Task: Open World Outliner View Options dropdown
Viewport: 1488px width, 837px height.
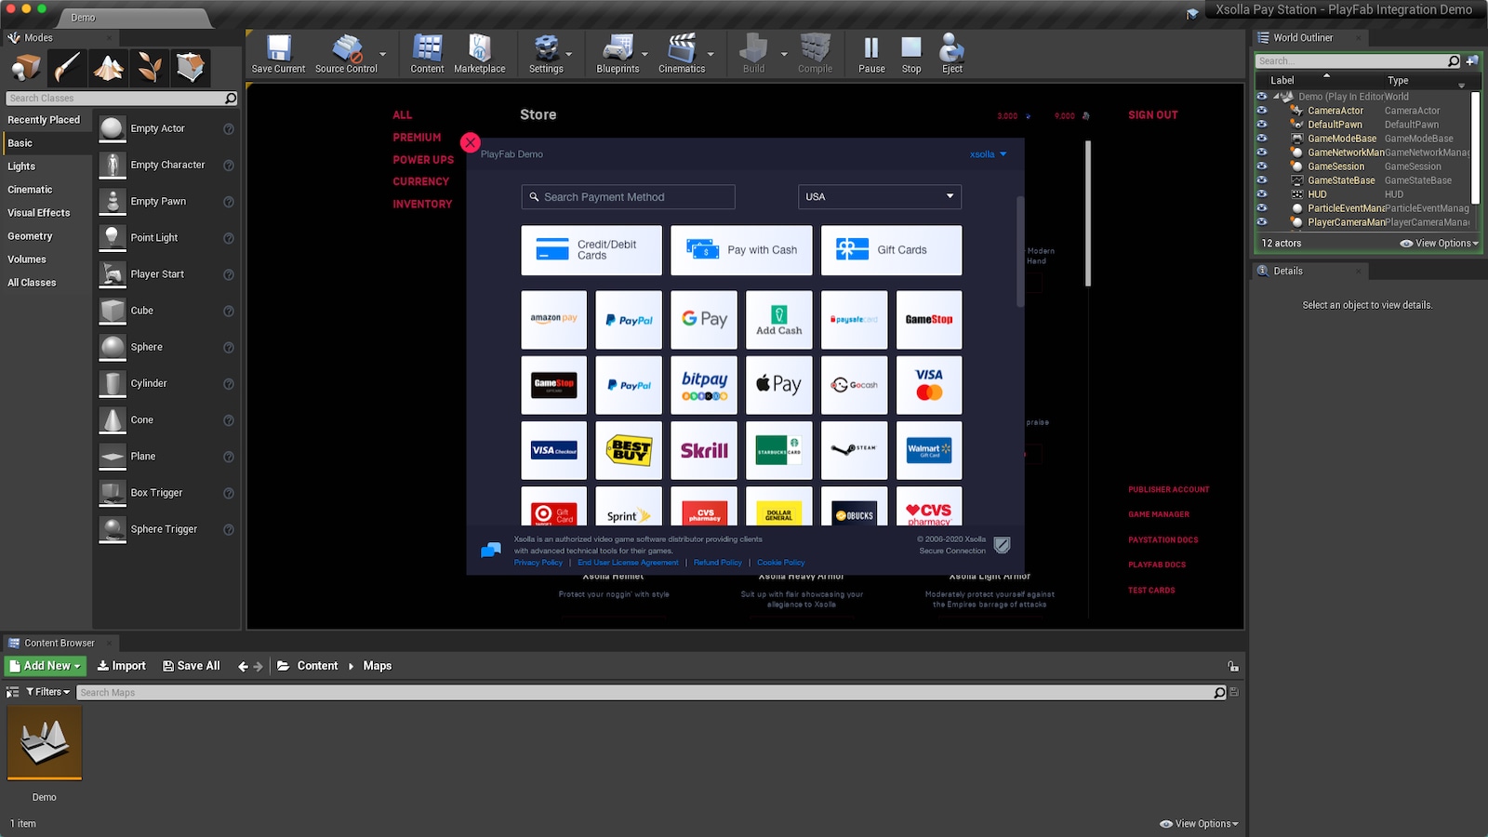Action: click(x=1439, y=244)
